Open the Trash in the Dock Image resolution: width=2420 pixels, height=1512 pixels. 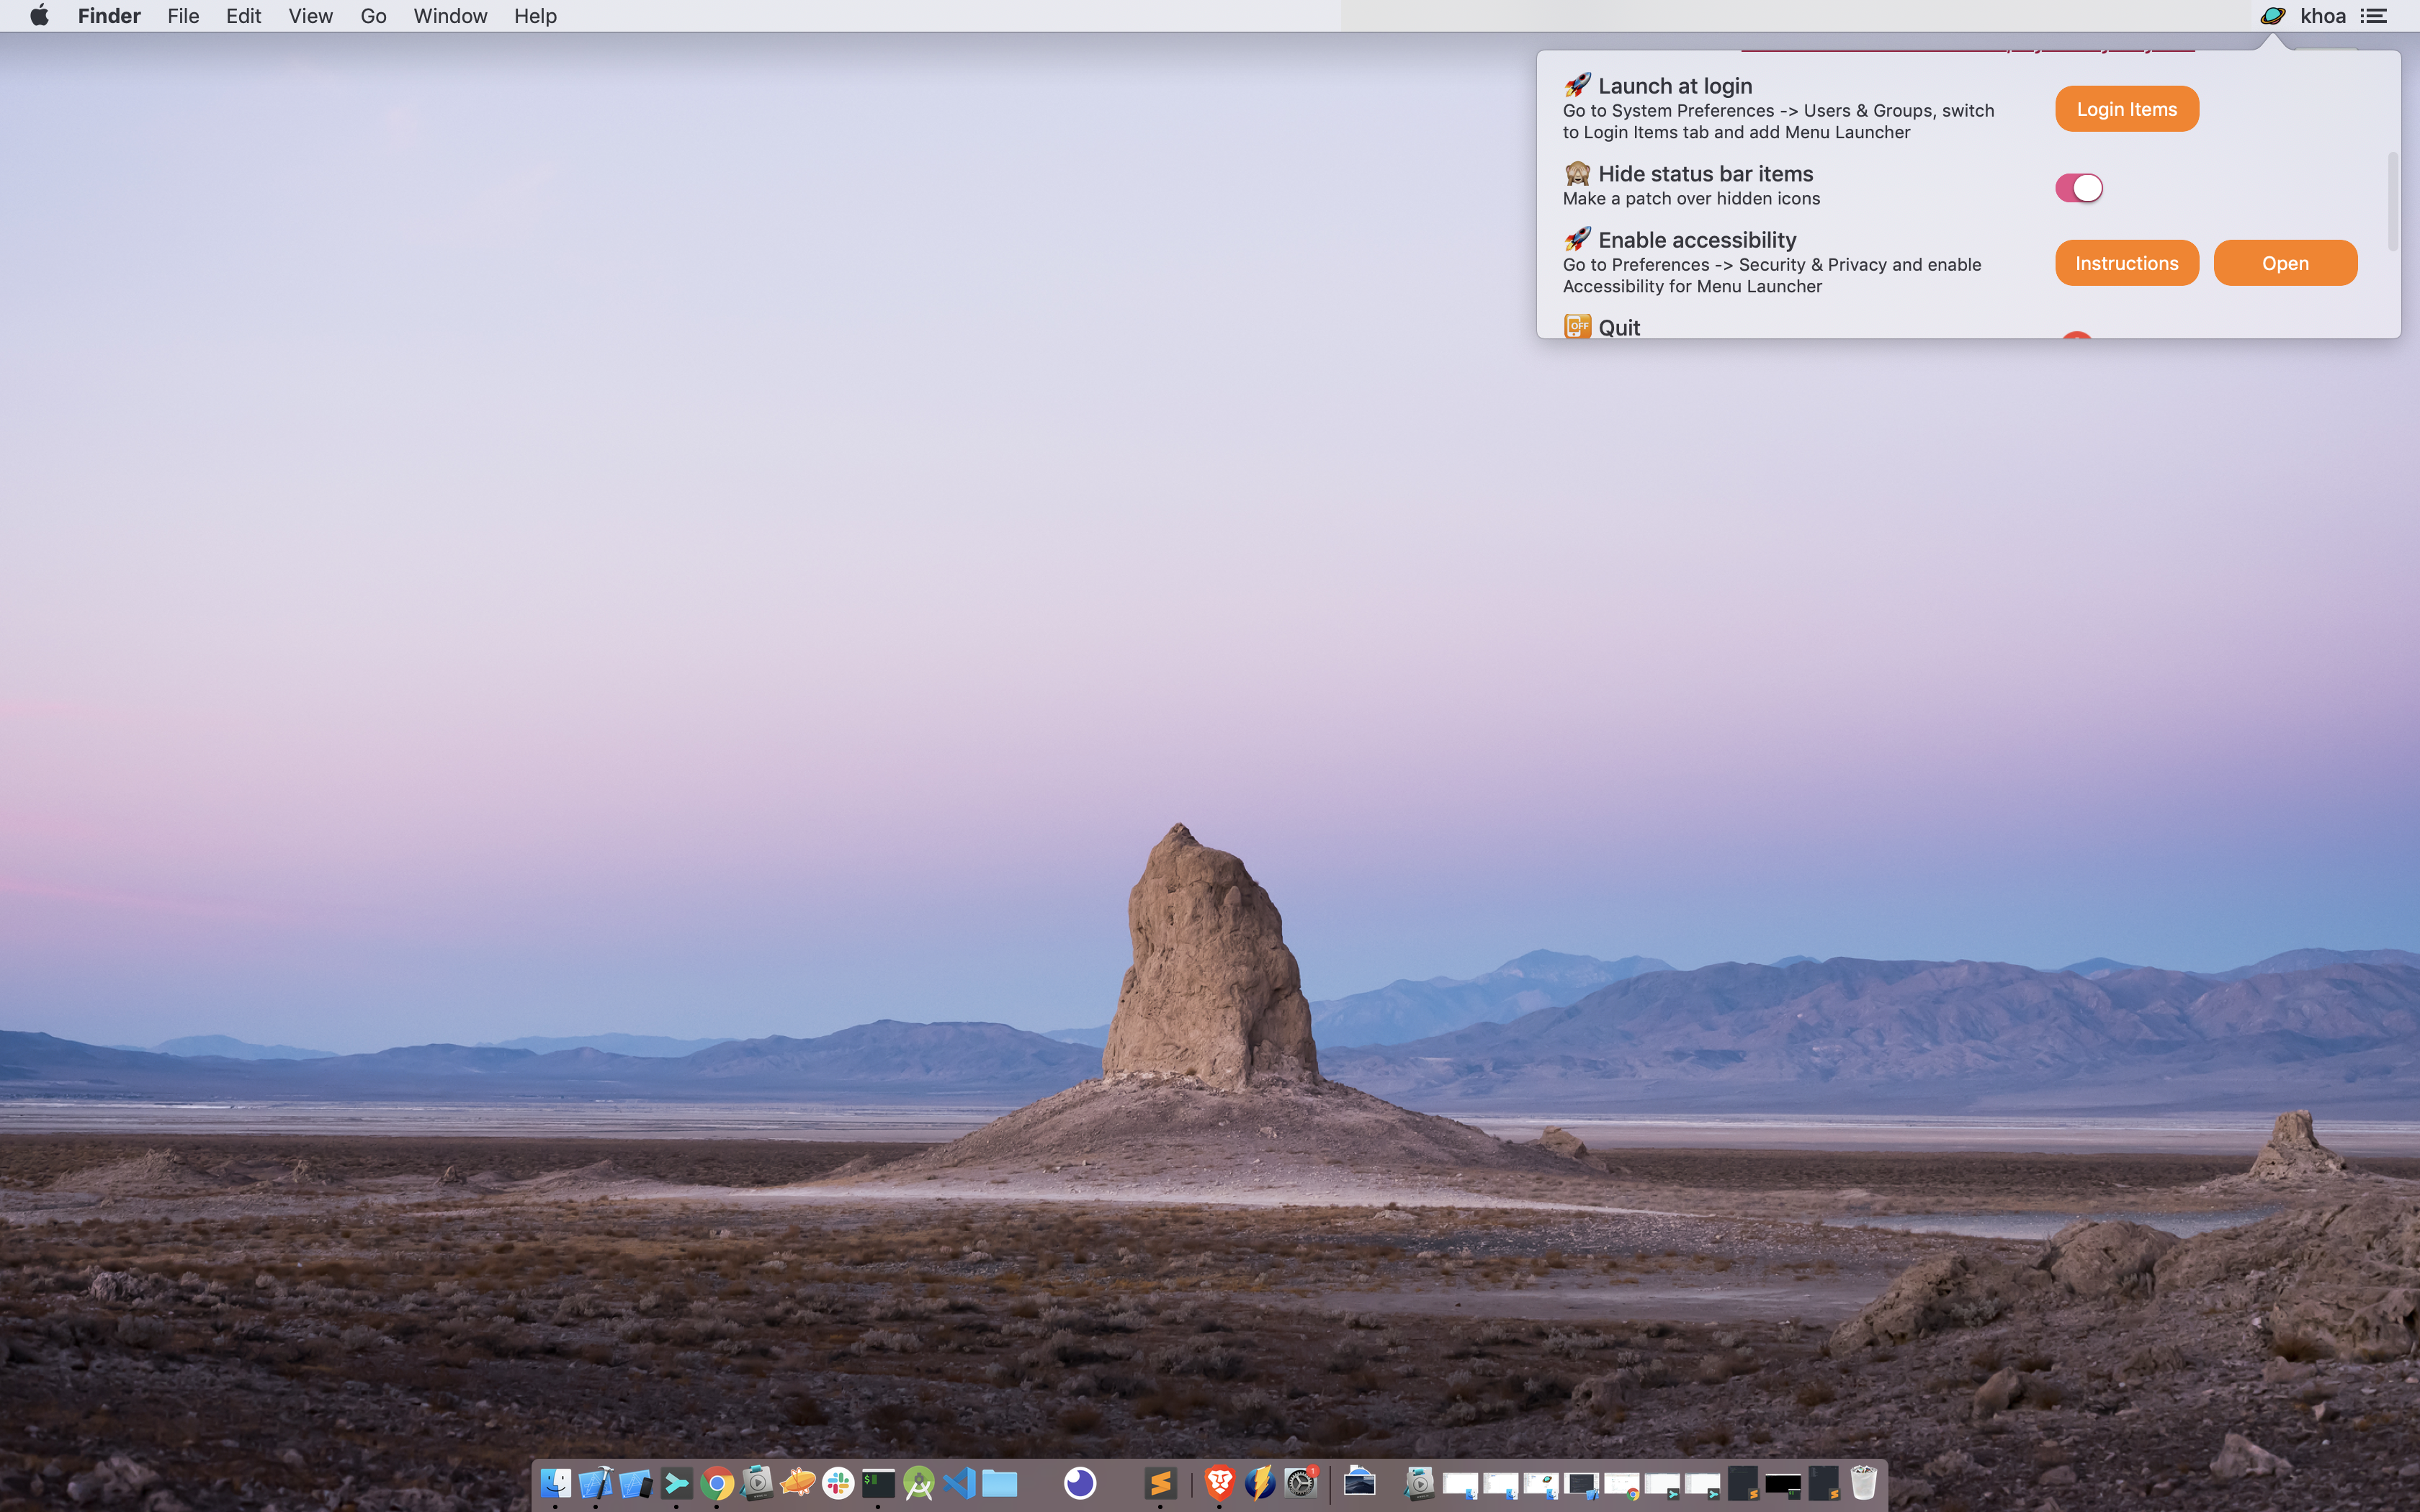pos(1863,1482)
